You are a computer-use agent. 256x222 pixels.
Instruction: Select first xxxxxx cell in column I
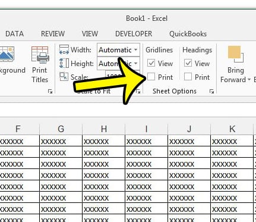[147, 141]
